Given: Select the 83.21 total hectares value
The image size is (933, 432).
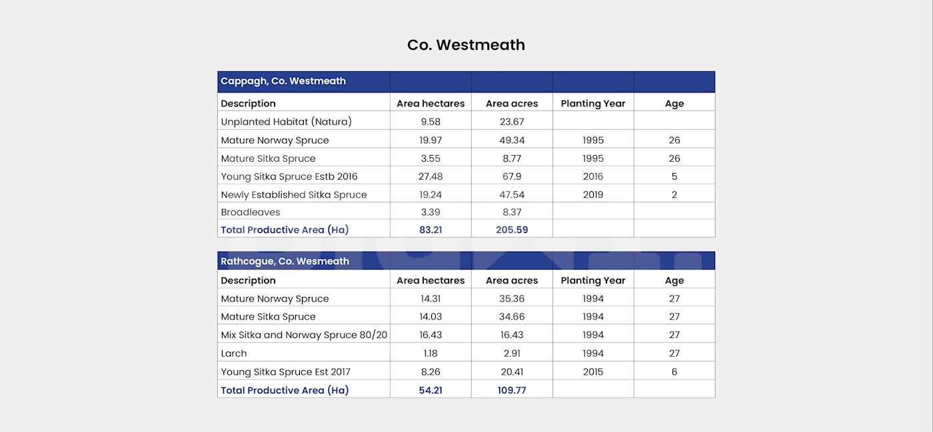Looking at the screenshot, I should click(431, 230).
